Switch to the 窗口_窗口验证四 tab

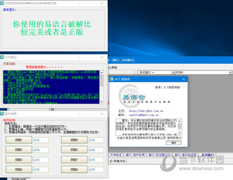point(186,155)
